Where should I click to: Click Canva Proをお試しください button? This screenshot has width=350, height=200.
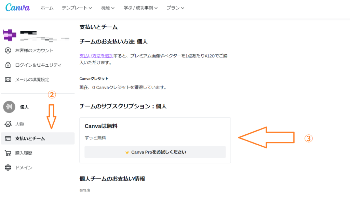155,152
